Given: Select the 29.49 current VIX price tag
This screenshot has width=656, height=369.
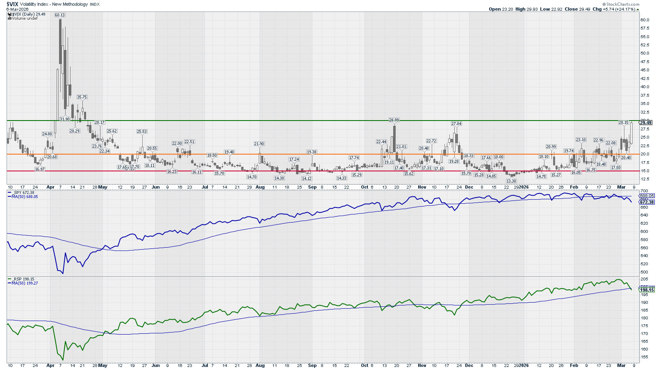Looking at the screenshot, I should tap(646, 123).
